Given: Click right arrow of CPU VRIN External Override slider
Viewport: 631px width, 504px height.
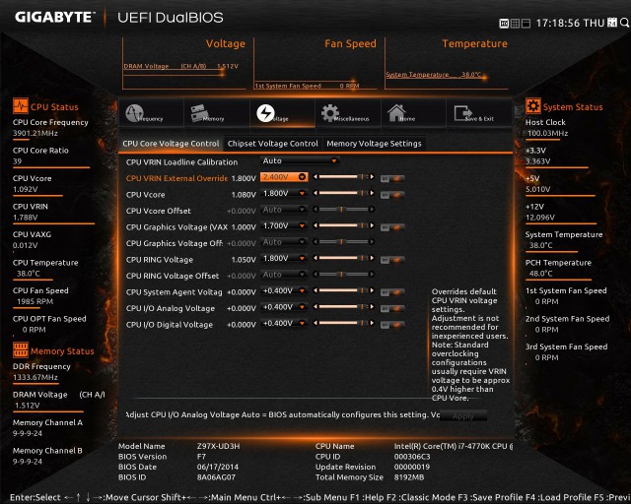Looking at the screenshot, I should click(372, 177).
